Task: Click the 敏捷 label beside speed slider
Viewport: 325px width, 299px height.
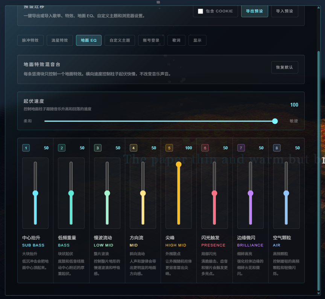Action: [294, 121]
